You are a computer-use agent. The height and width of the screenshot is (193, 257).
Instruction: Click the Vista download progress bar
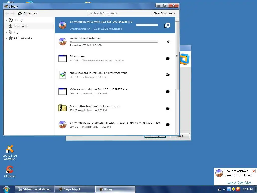click(147, 25)
